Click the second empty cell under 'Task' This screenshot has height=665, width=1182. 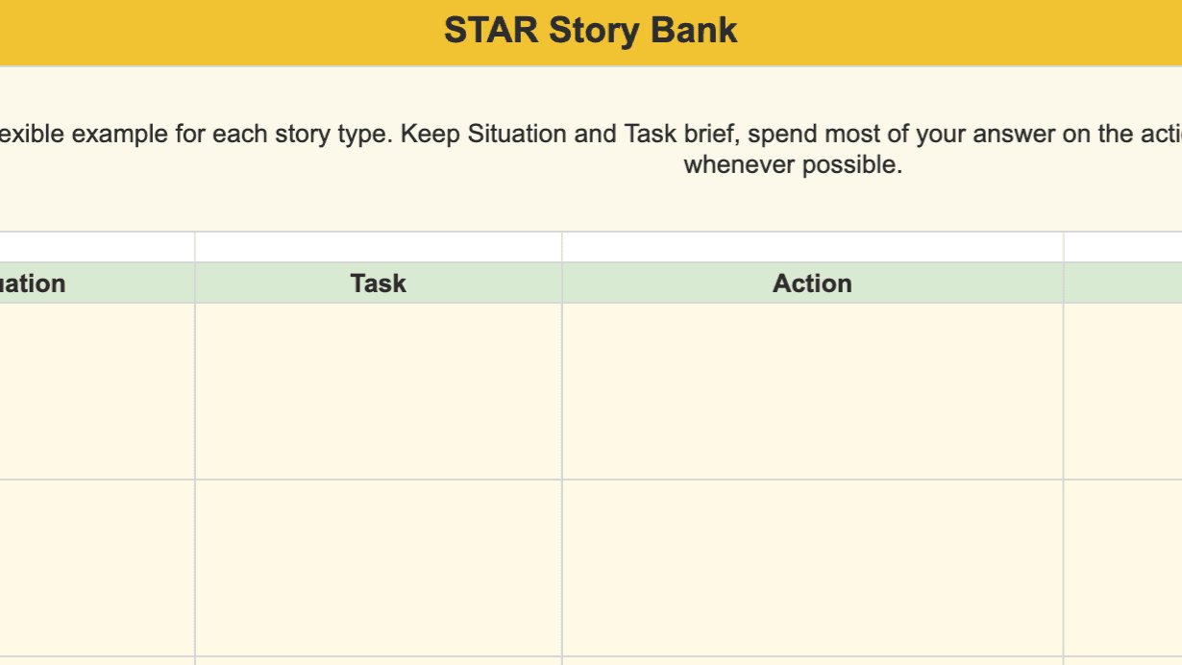click(379, 568)
